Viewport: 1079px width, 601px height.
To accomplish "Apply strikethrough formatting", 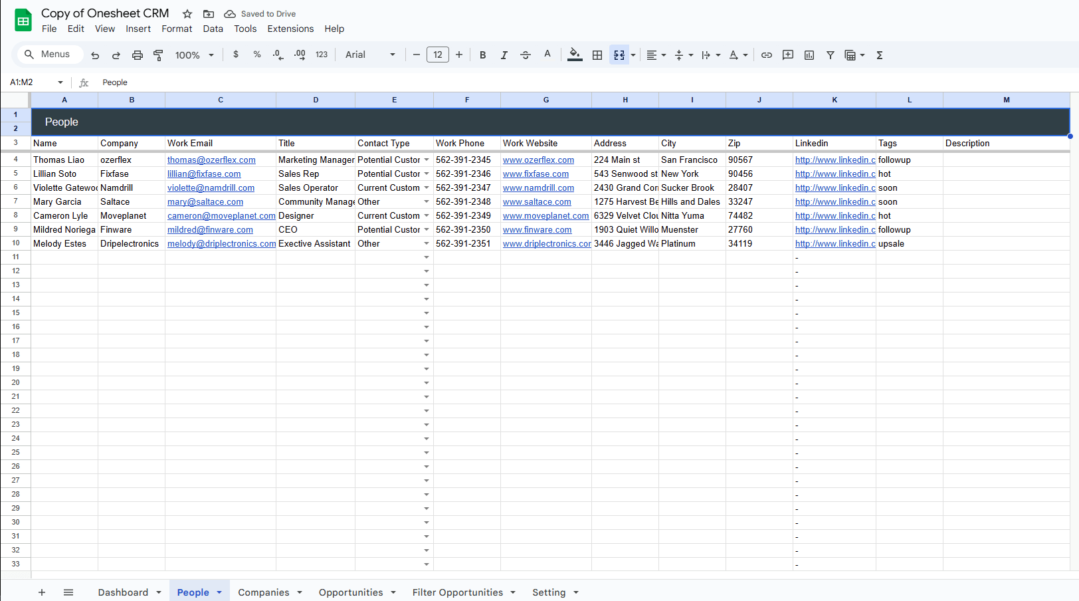I will pos(525,55).
